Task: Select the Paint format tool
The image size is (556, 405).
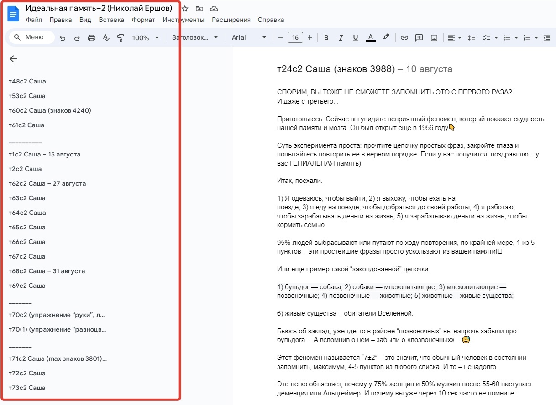Action: click(121, 38)
